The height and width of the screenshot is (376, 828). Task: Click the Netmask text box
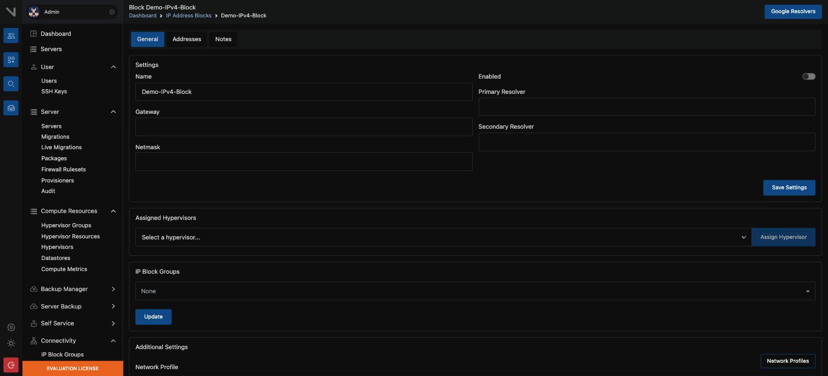304,162
